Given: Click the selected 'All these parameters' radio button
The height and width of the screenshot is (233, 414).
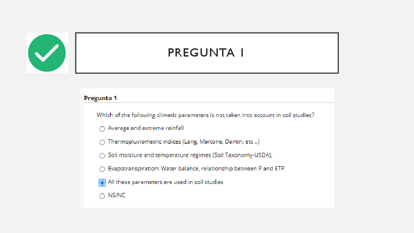Looking at the screenshot, I should point(102,183).
